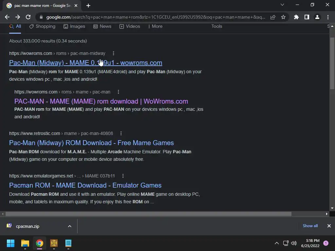Open the DOSBox taskbar icon

point(54,243)
